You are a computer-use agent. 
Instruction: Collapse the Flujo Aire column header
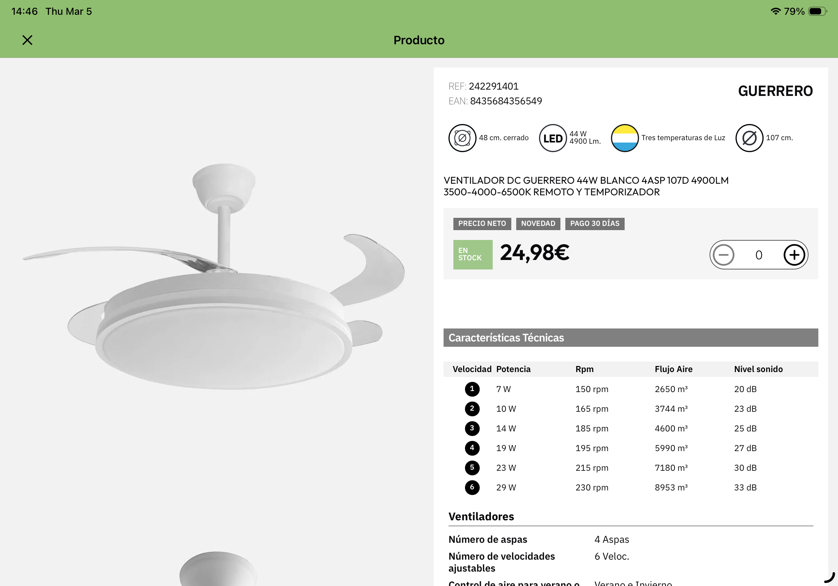pos(673,369)
